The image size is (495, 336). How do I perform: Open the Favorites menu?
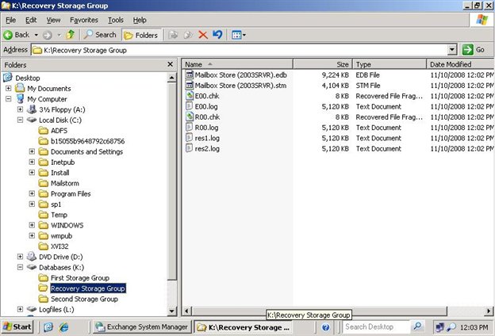click(83, 19)
